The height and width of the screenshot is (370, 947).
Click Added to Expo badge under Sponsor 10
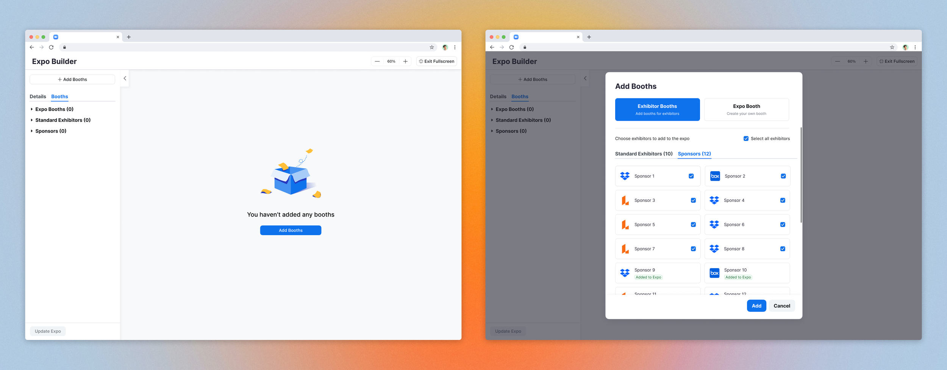pos(738,277)
